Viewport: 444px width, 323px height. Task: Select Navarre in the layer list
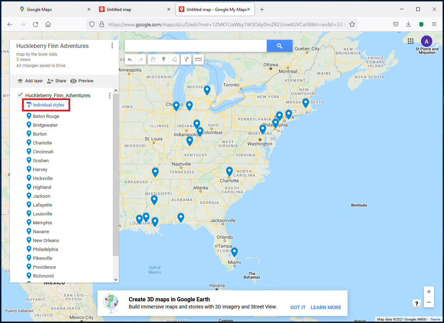pos(41,231)
